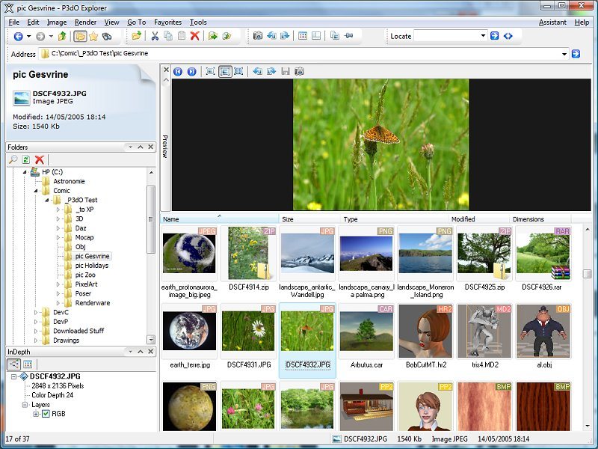598x449 pixels.
Task: Select the delete red X toolbar icon
Action: [194, 36]
